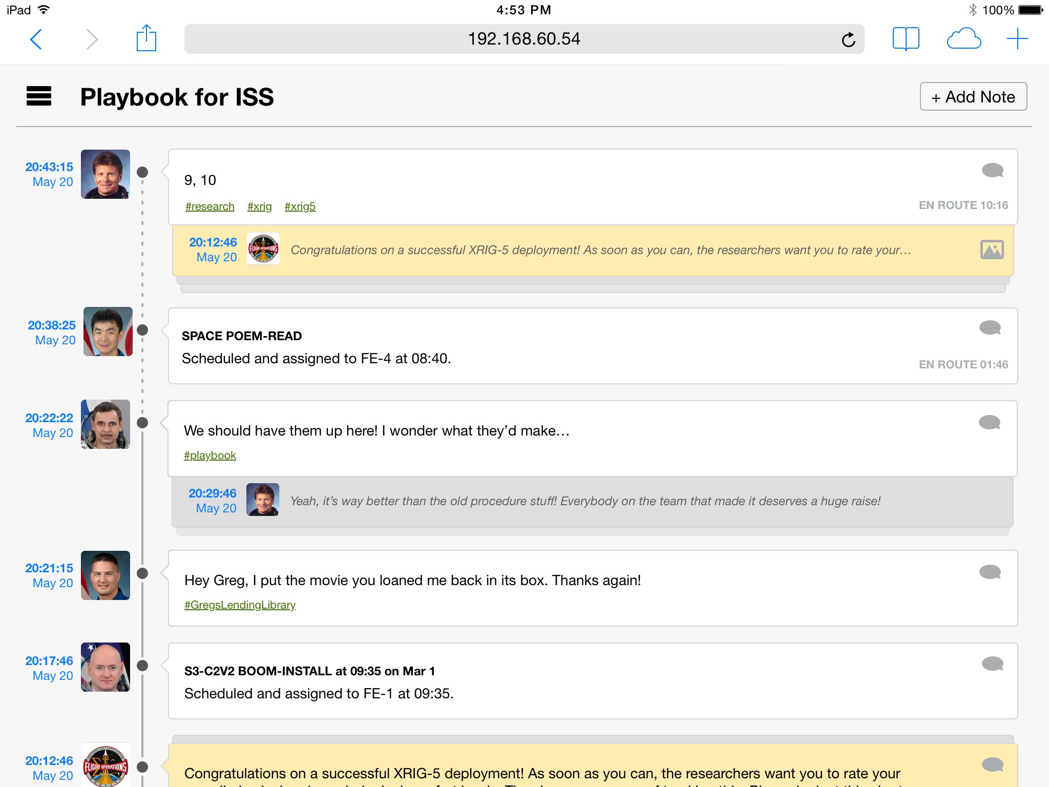This screenshot has height=787, width=1049.
Task: Reload the page with refresh icon
Action: coord(848,39)
